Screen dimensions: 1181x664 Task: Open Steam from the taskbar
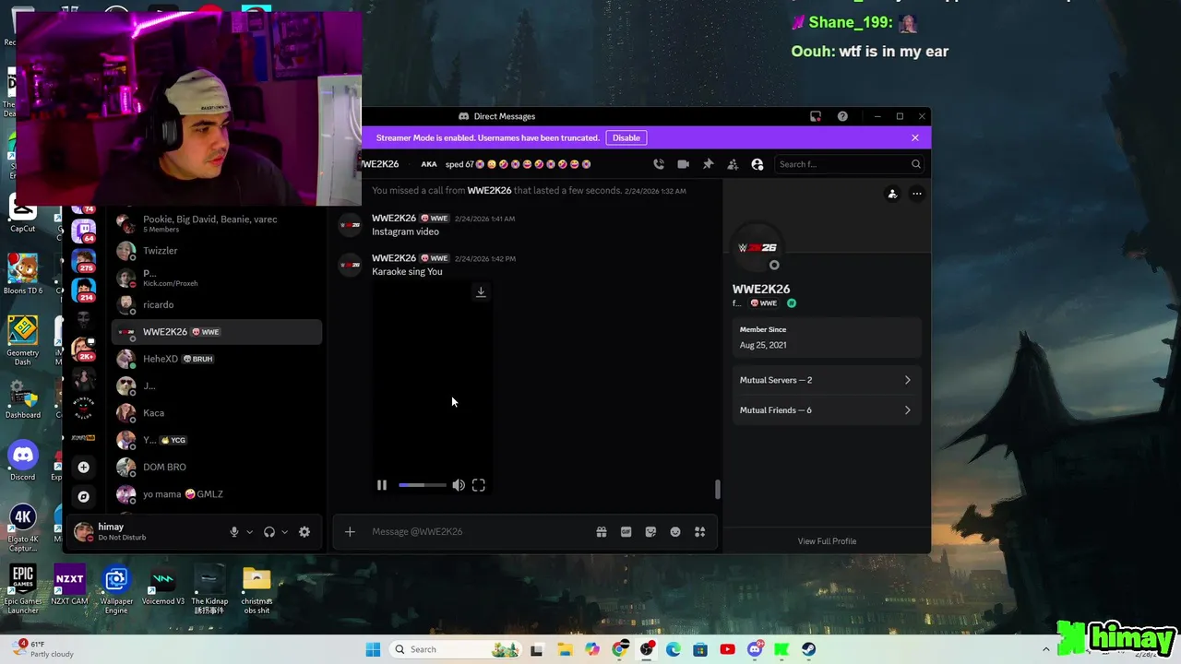pyautogui.click(x=808, y=649)
